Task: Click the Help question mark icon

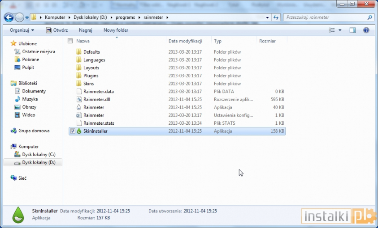Action: pyautogui.click(x=366, y=30)
